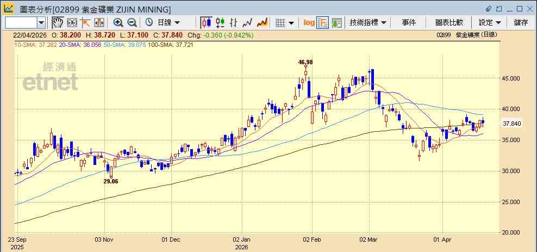537x252 pixels.
Task: Click the 40.000 price axis label
Action: click(x=511, y=109)
